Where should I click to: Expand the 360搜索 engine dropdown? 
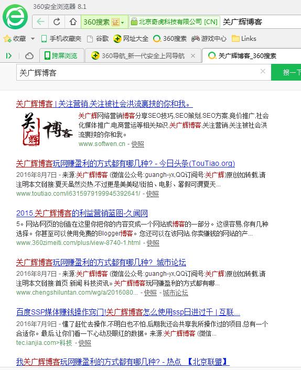coord(123,23)
